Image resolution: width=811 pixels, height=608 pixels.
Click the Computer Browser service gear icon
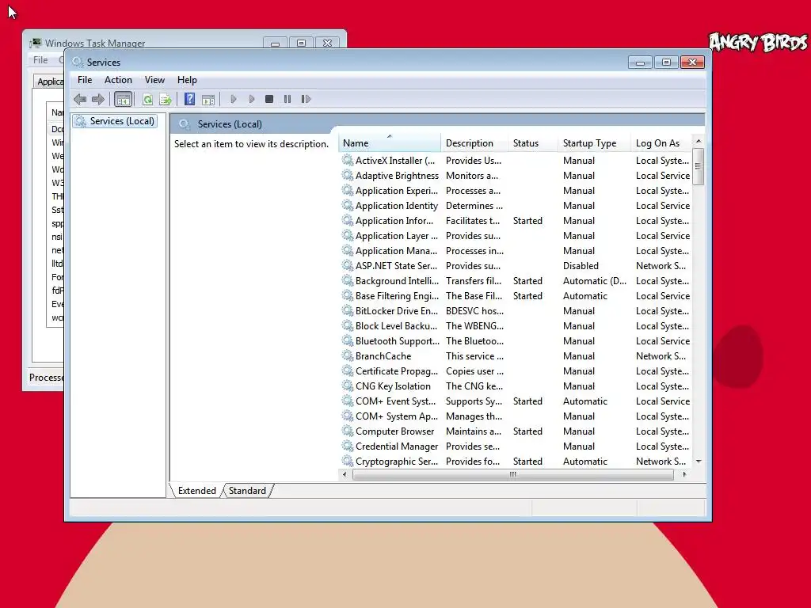pos(348,431)
